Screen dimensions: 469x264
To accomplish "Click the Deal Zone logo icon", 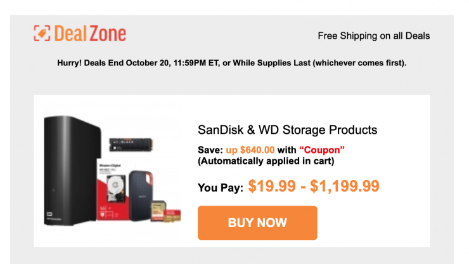I will coord(42,34).
